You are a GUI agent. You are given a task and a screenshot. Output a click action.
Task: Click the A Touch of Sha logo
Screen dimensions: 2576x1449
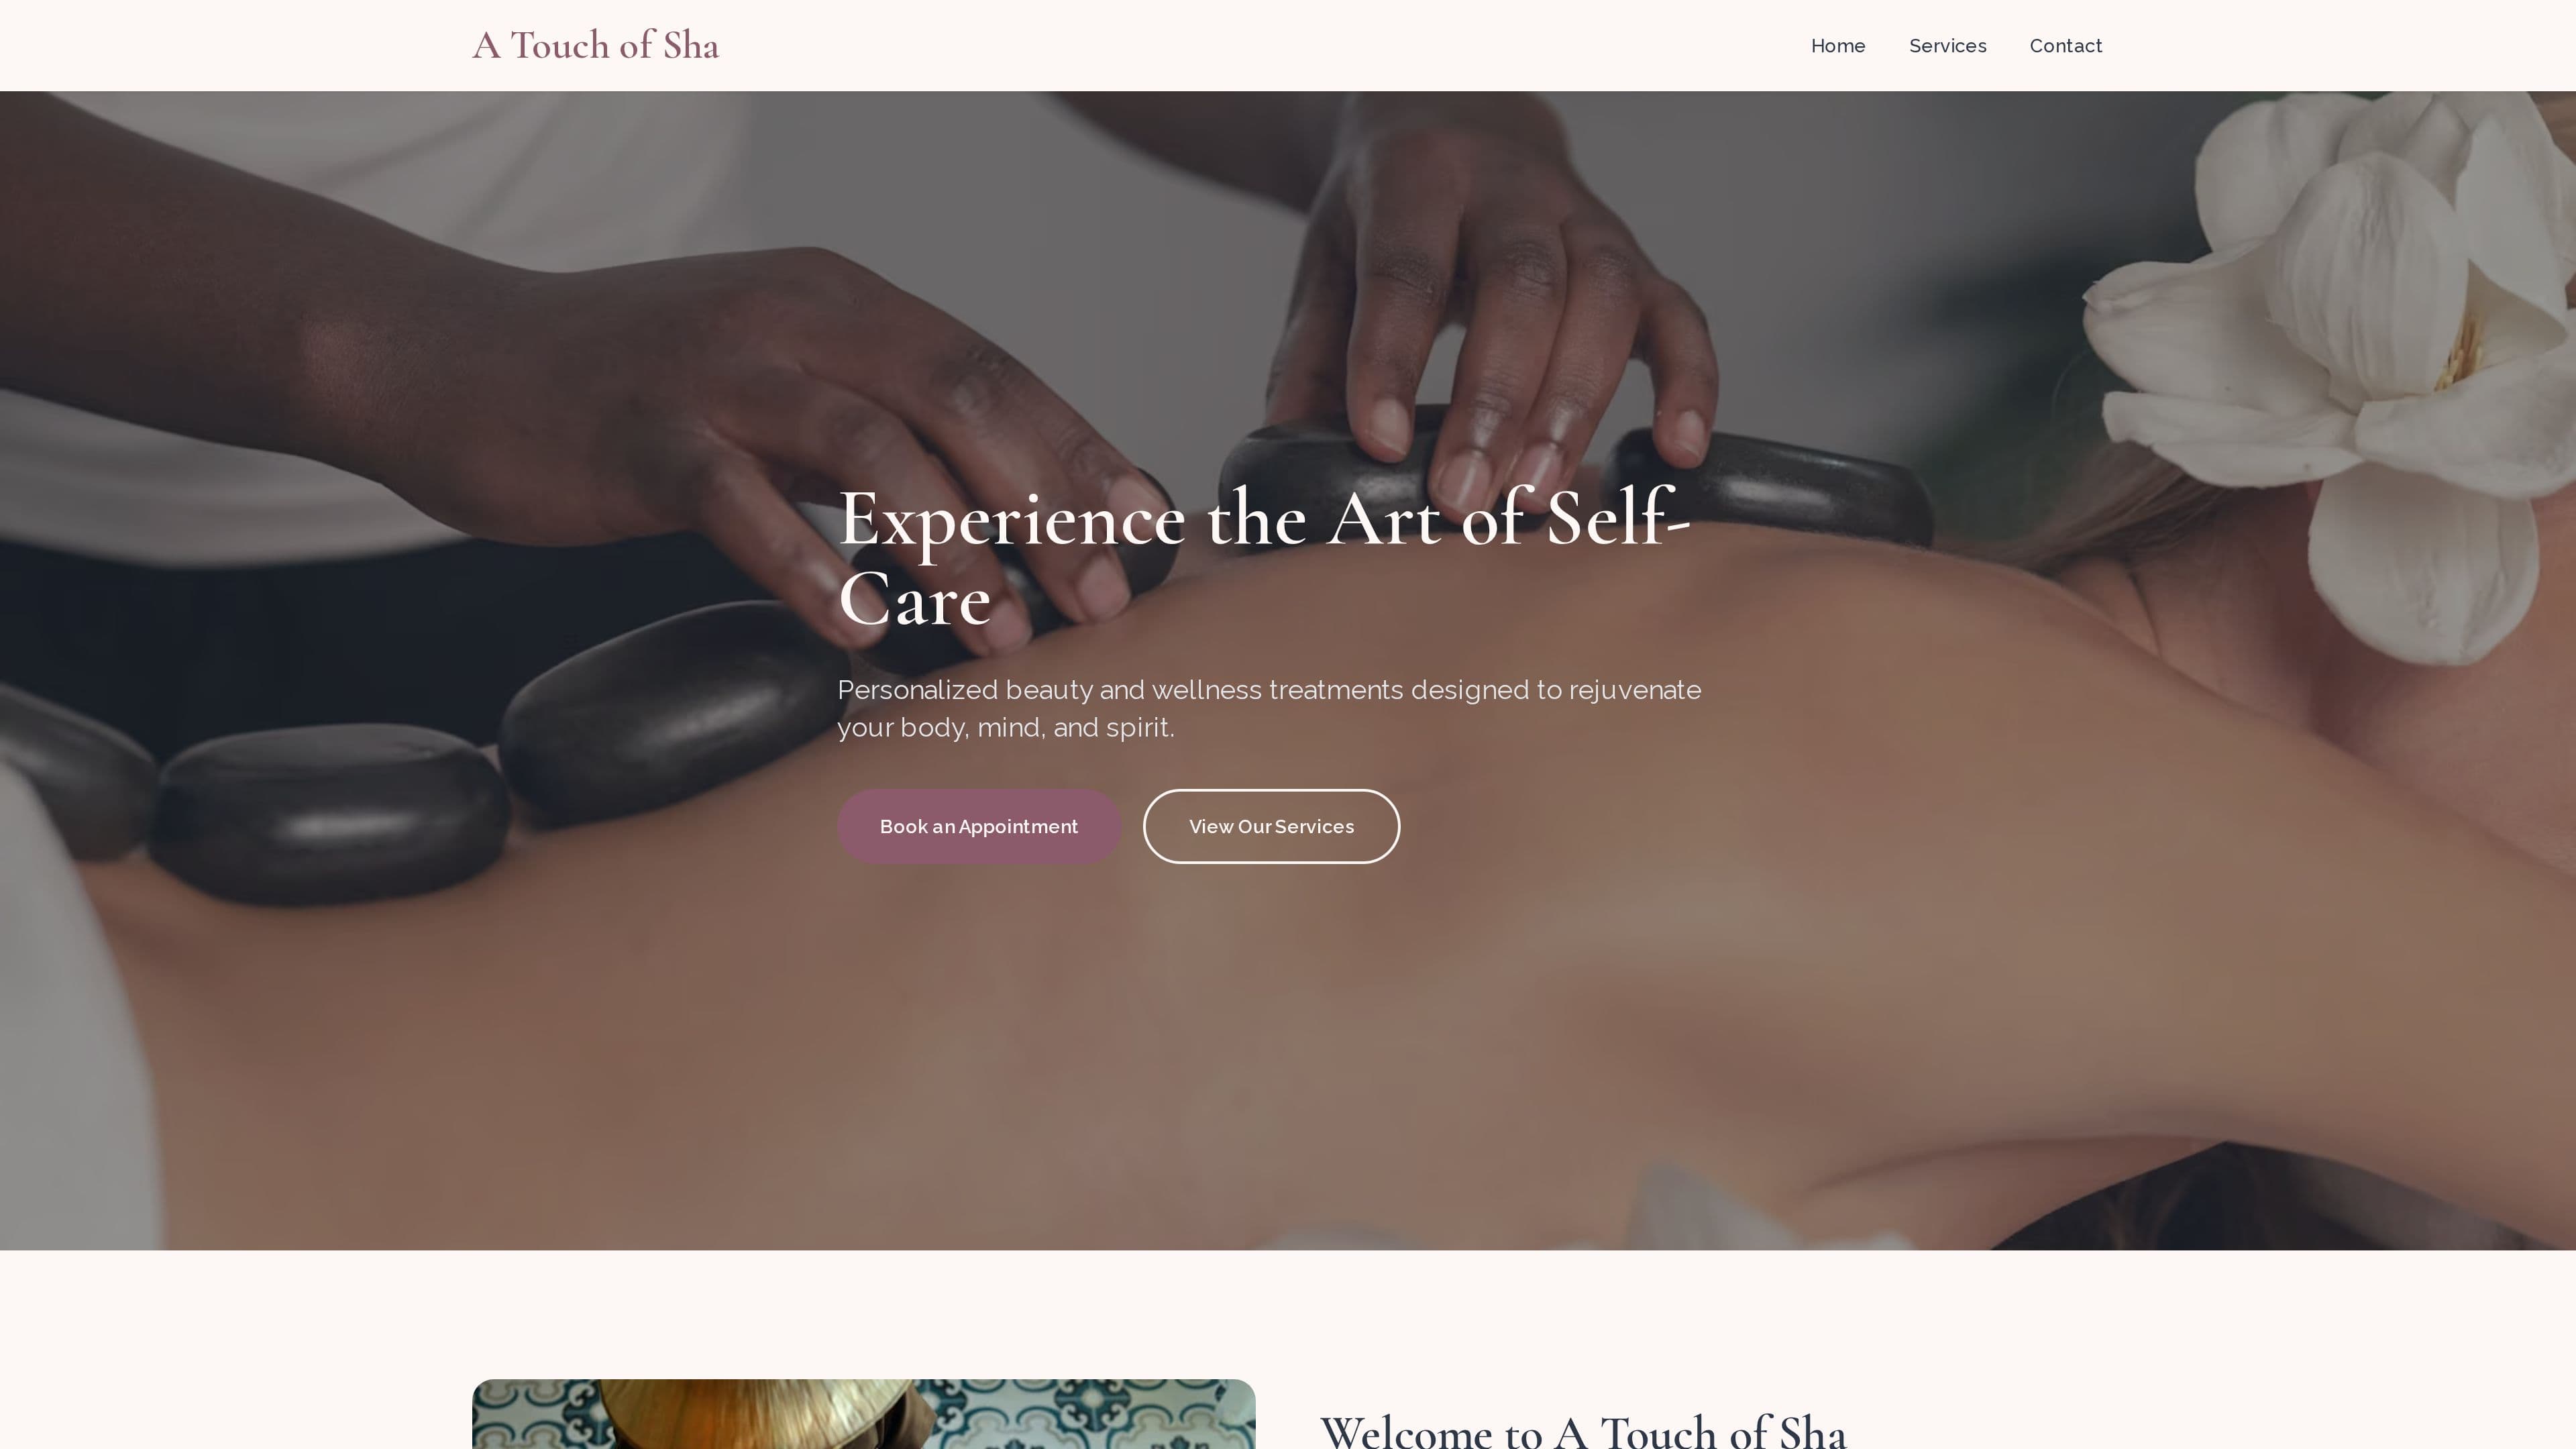pyautogui.click(x=595, y=46)
